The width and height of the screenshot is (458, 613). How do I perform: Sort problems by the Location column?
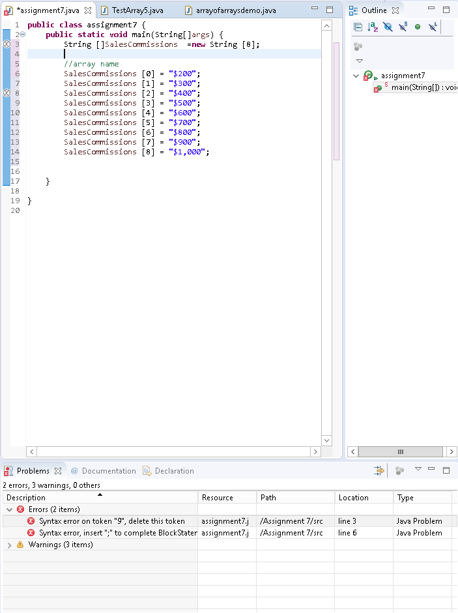[364, 497]
